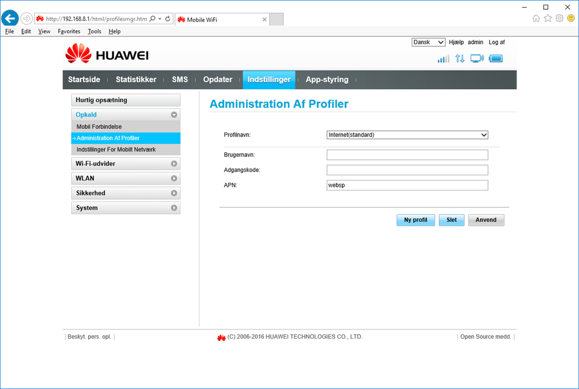Screen dimensions: 579x389
Task: Go to the SMS tab
Action: [180, 80]
